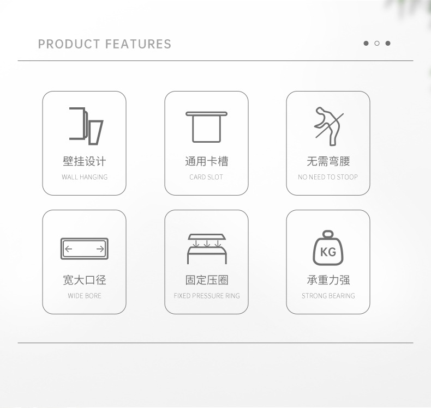Click the wall hanging bracket icon
This screenshot has height=408, width=431.
pyautogui.click(x=86, y=126)
